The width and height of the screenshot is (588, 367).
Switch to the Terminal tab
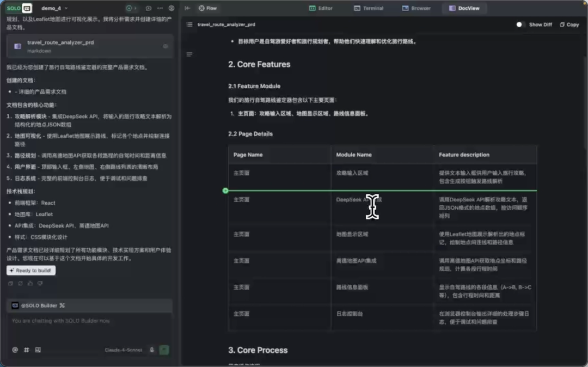tap(369, 8)
